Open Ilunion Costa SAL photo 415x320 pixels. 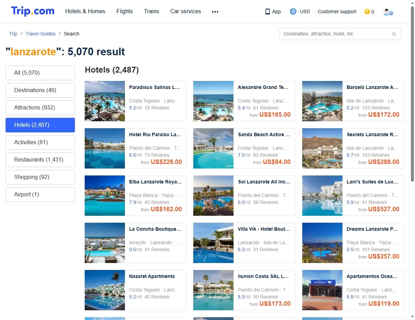tap(213, 290)
